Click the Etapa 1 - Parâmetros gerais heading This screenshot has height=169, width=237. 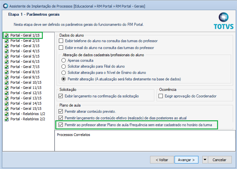click(34, 14)
